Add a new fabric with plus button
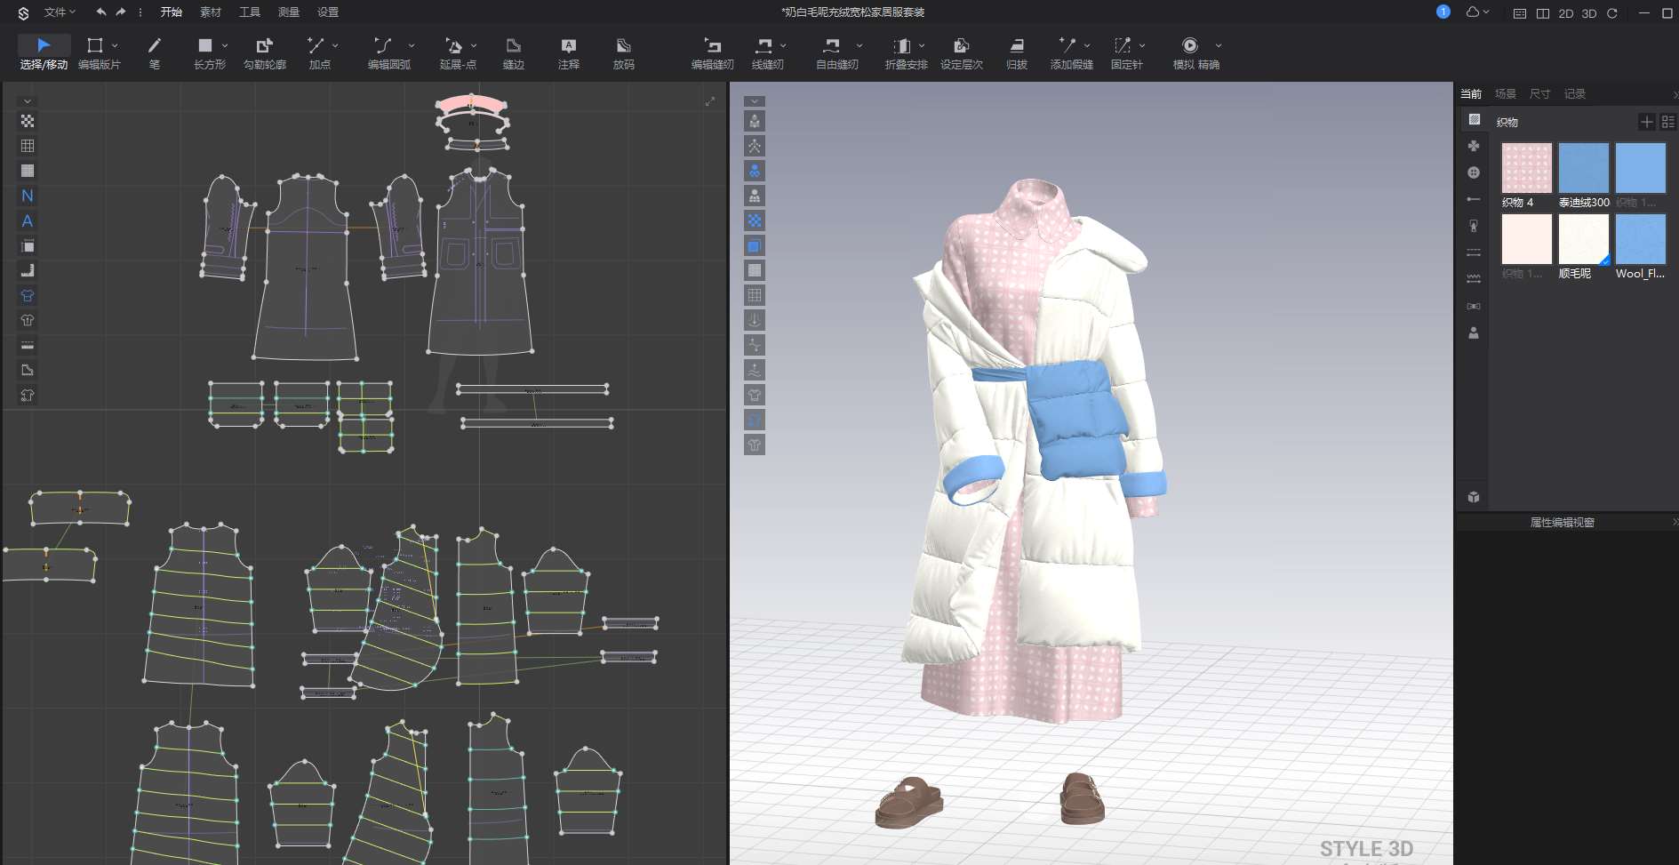This screenshot has height=865, width=1679. click(1646, 122)
